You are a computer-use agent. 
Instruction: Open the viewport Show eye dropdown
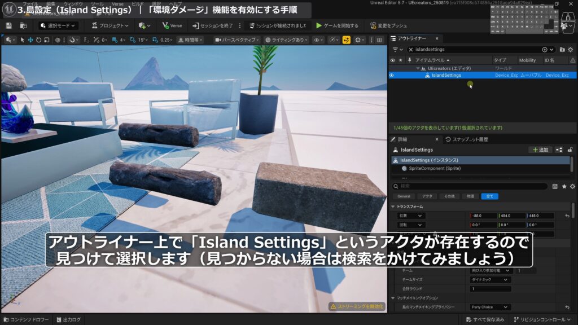coord(318,40)
